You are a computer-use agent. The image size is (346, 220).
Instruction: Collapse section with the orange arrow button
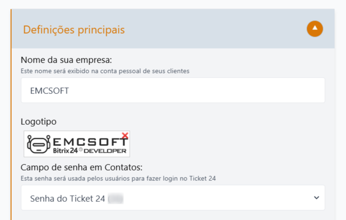(315, 29)
